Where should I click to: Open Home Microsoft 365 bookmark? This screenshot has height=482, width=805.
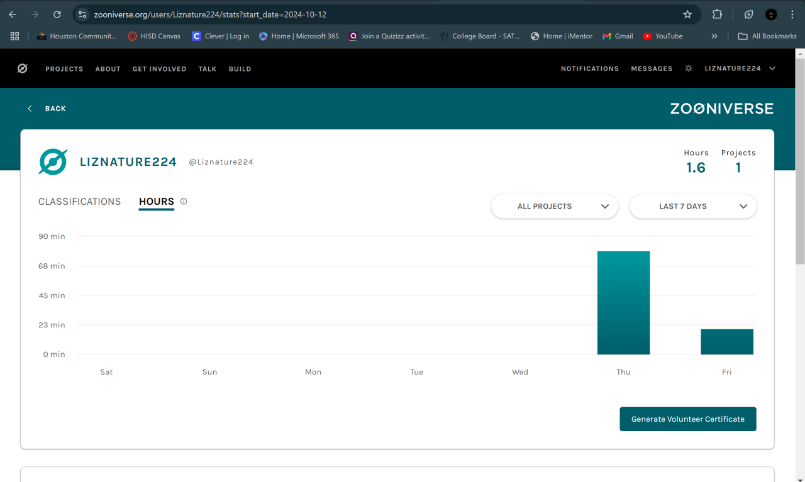click(299, 36)
